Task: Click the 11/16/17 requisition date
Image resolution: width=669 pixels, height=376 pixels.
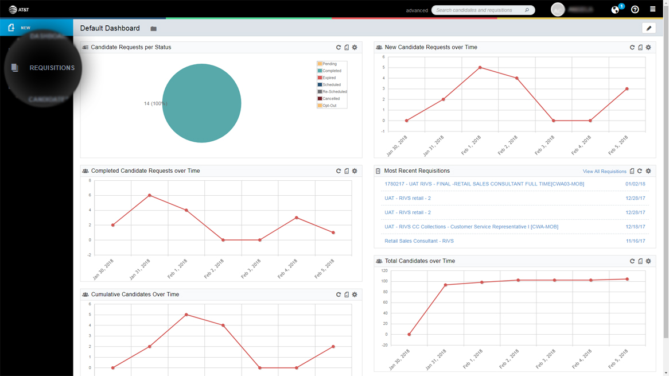Action: tap(635, 241)
